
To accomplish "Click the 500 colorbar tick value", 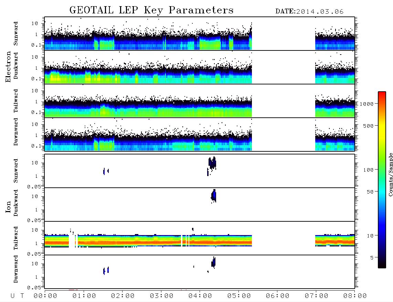I will click(368, 126).
